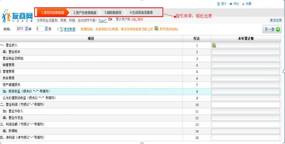Screen dimensions: 285x144
Task: Click the 减：营业外支出 row label
Action: (13, 118)
